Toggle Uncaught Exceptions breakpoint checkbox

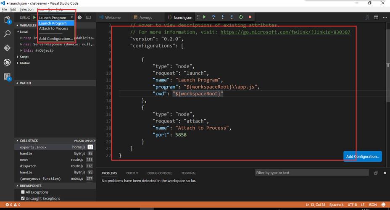tap(23, 198)
